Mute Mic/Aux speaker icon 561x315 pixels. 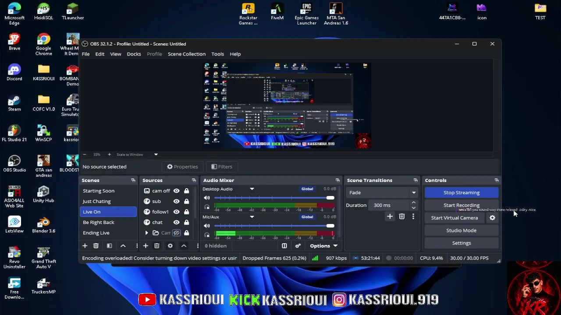207,226
